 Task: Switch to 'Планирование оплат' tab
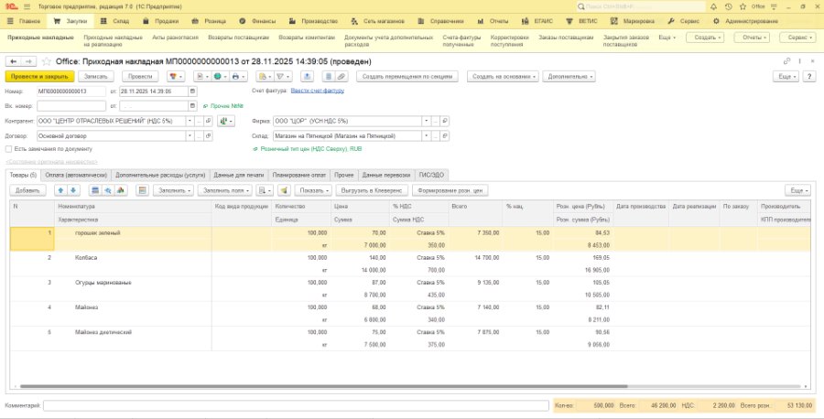pos(299,175)
